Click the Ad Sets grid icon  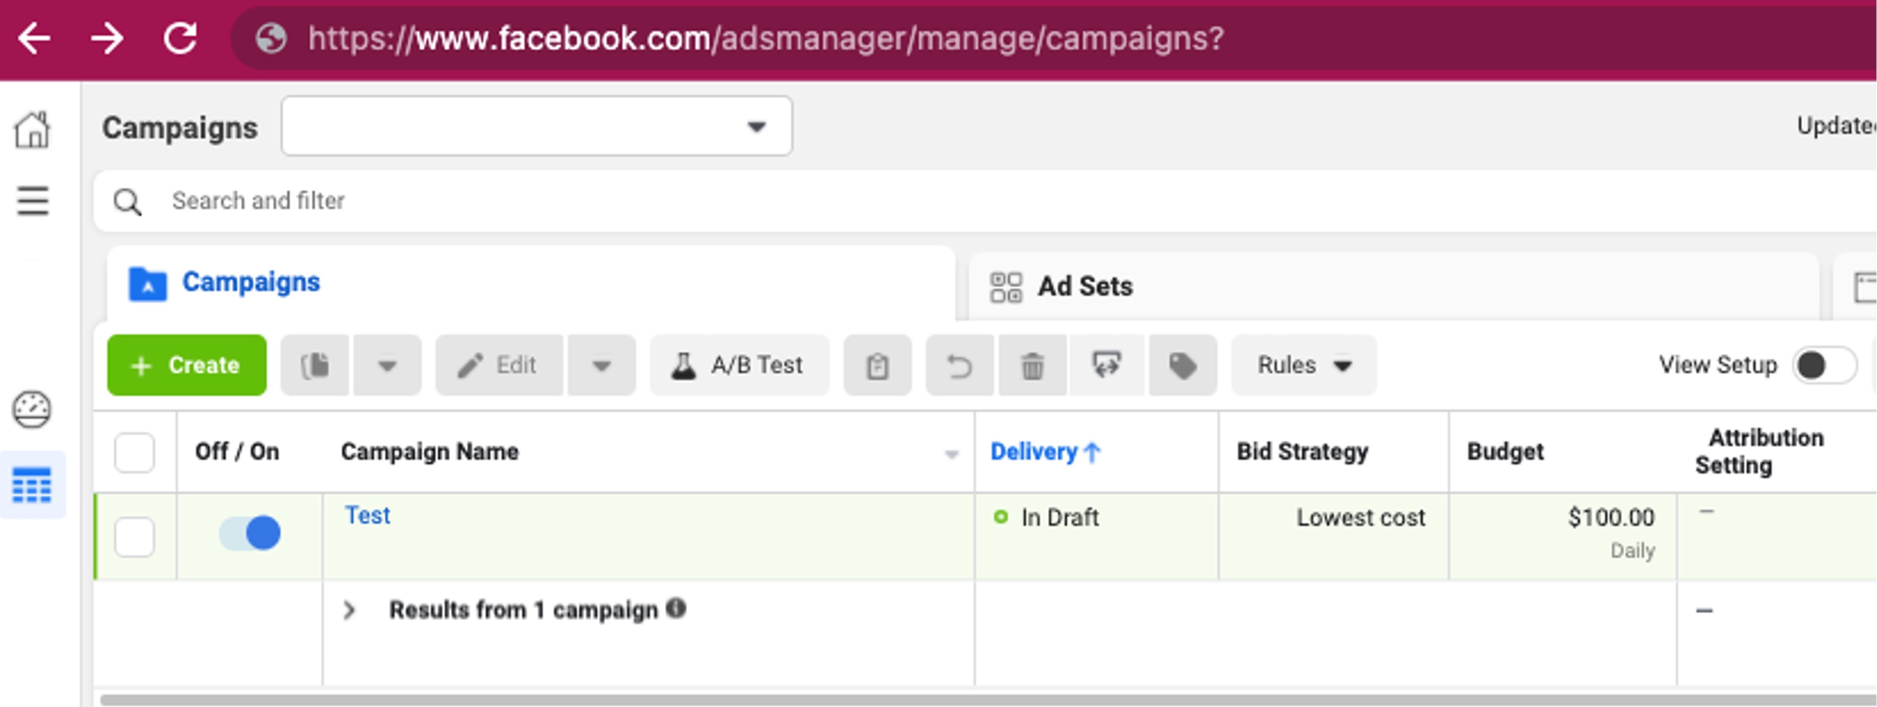point(1006,287)
